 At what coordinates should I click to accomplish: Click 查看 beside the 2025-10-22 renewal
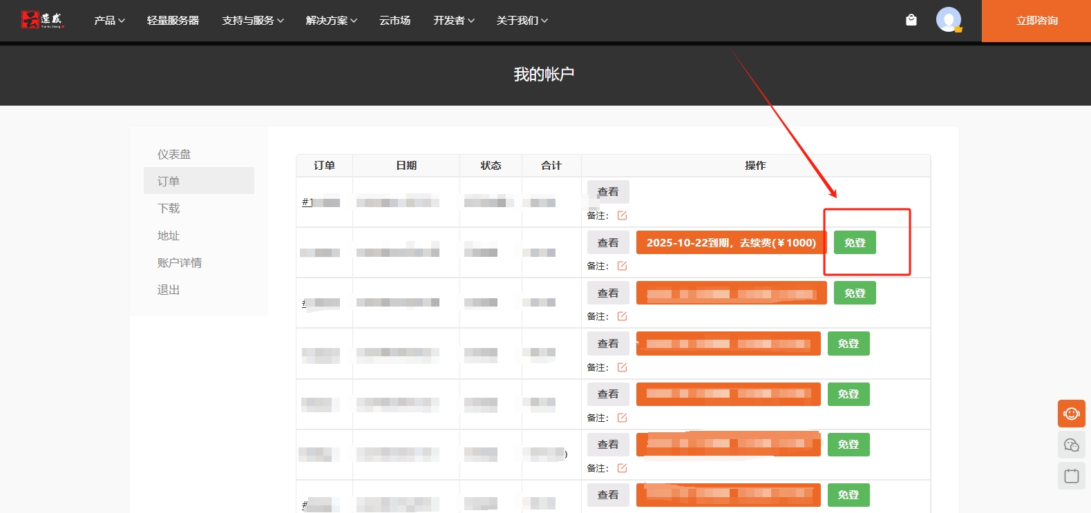[x=608, y=243]
